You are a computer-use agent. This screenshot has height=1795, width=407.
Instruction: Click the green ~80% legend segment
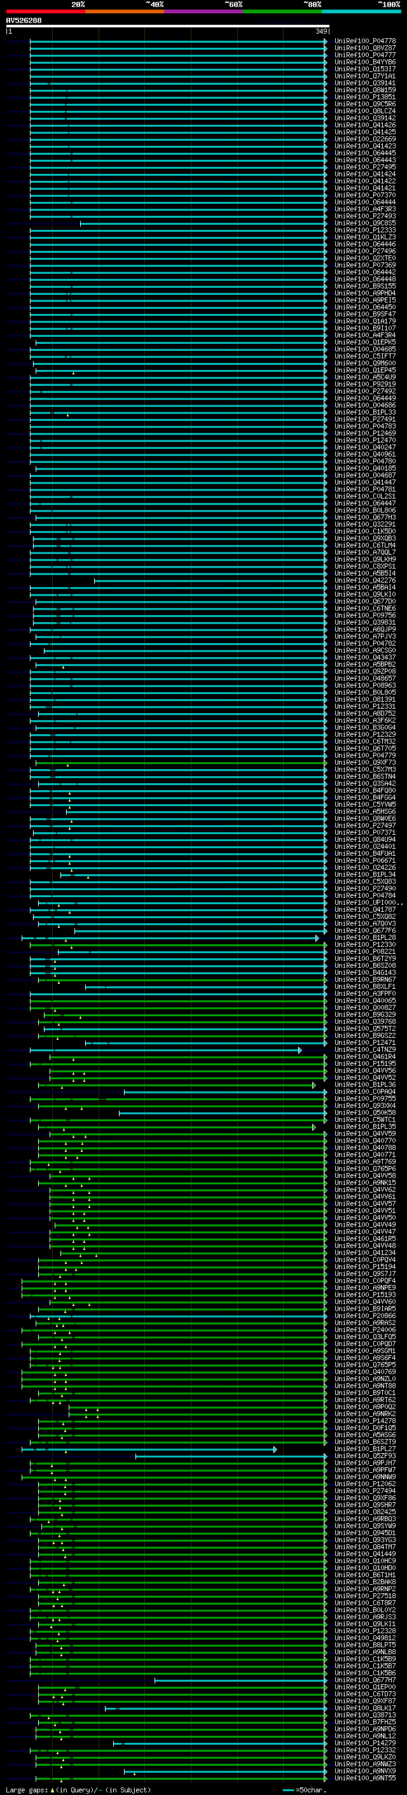point(282,11)
